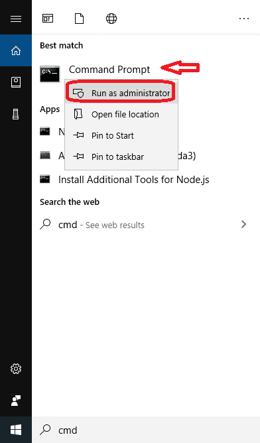
Task: Click the icon of Install Additional Tools for Node.js
Action: [45, 179]
